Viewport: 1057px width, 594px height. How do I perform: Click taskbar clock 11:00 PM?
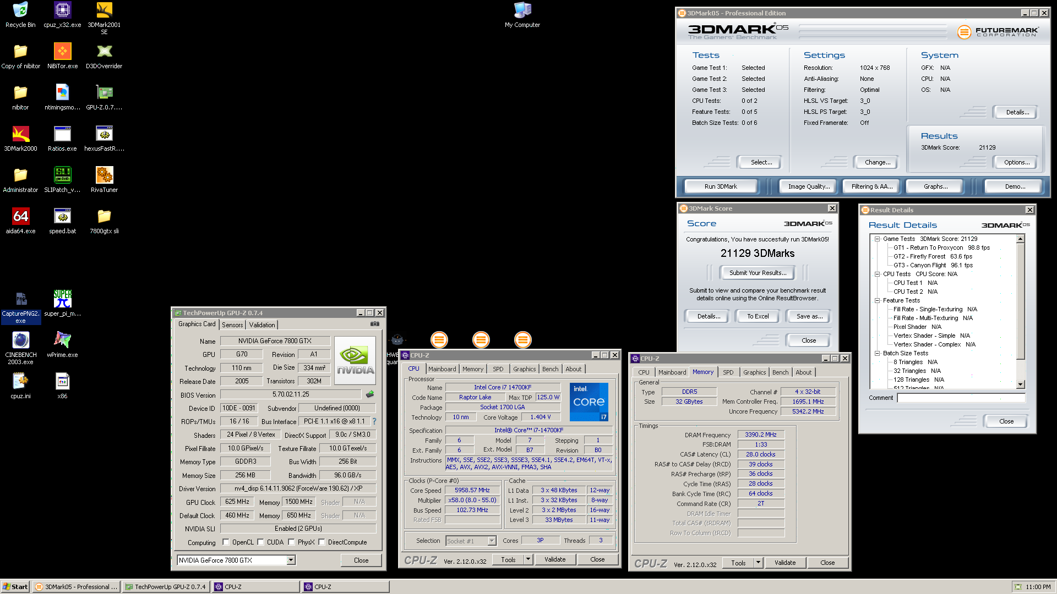[x=1038, y=587]
